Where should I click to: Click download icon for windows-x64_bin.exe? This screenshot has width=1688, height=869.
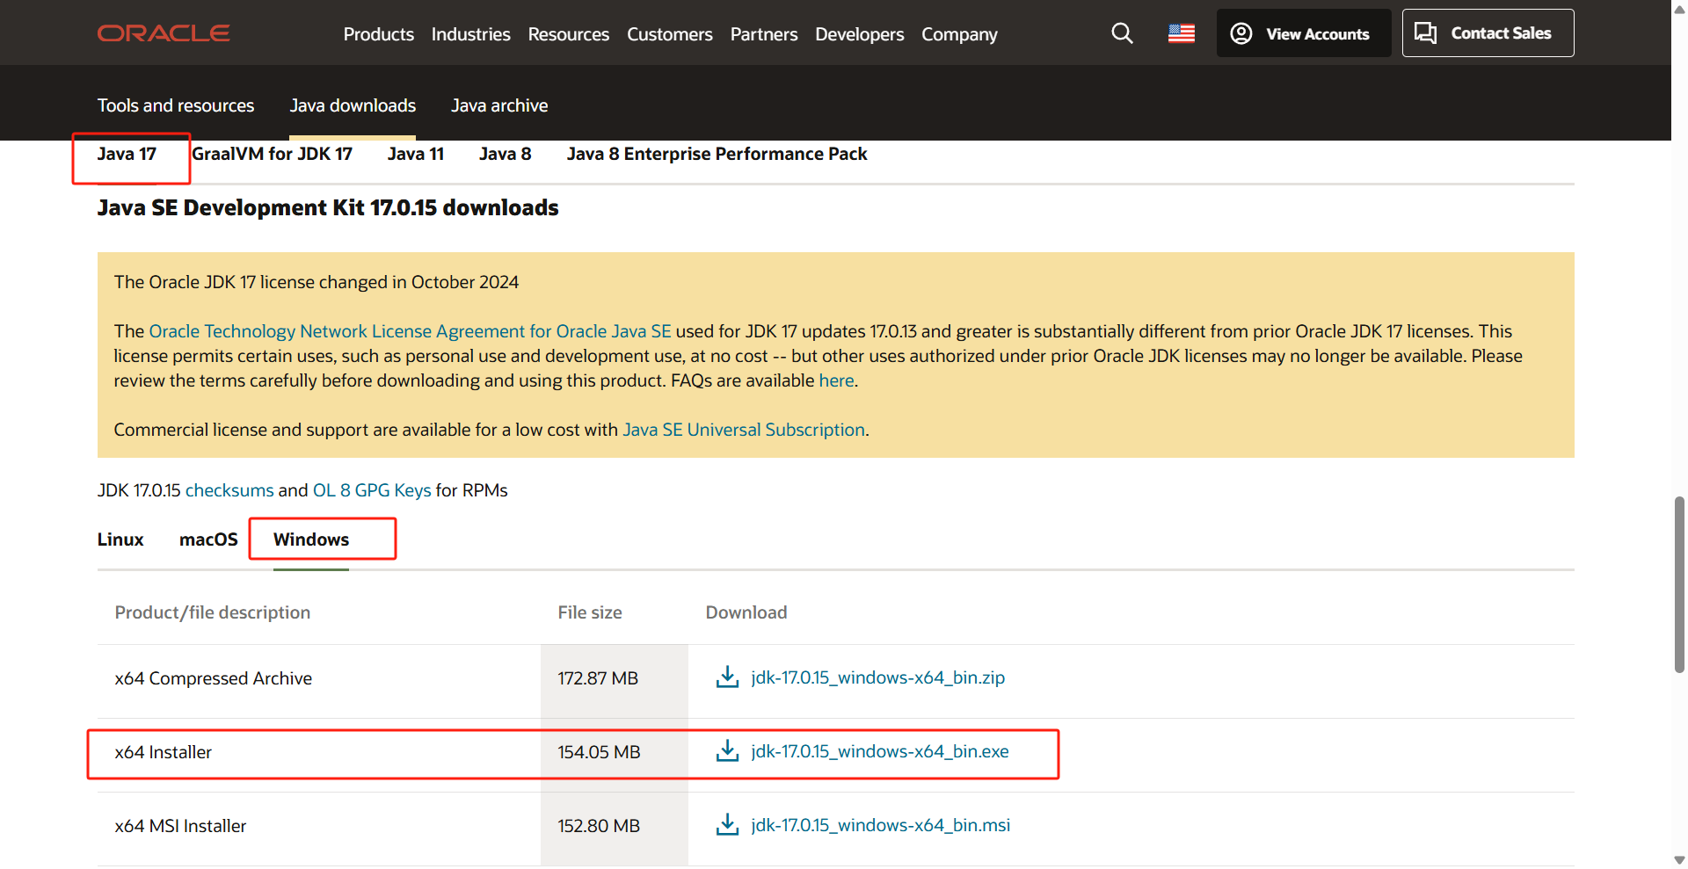727,751
